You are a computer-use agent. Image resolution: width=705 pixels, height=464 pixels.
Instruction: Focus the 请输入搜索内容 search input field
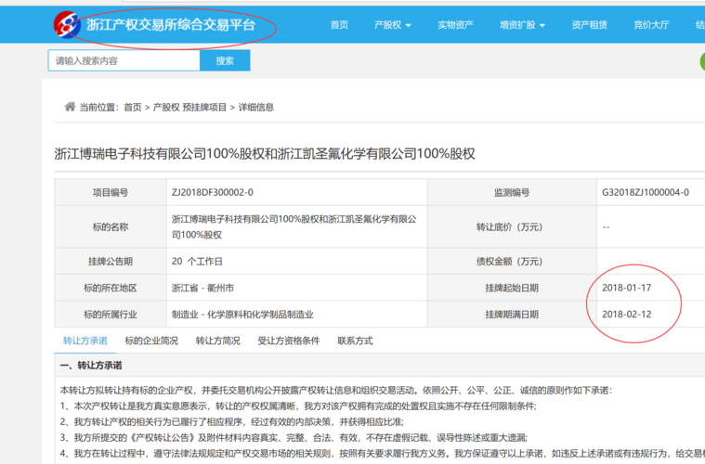point(124,61)
